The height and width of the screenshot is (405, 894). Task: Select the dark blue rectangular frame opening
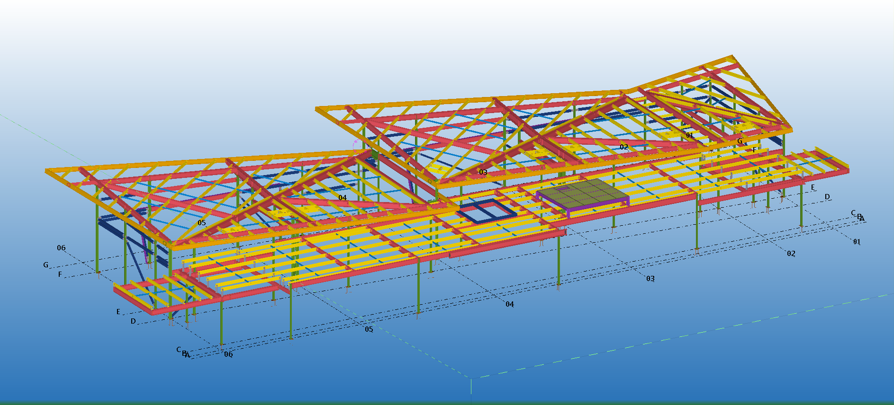487,211
